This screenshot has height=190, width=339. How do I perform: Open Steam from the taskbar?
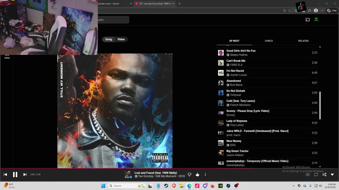pyautogui.click(x=166, y=186)
